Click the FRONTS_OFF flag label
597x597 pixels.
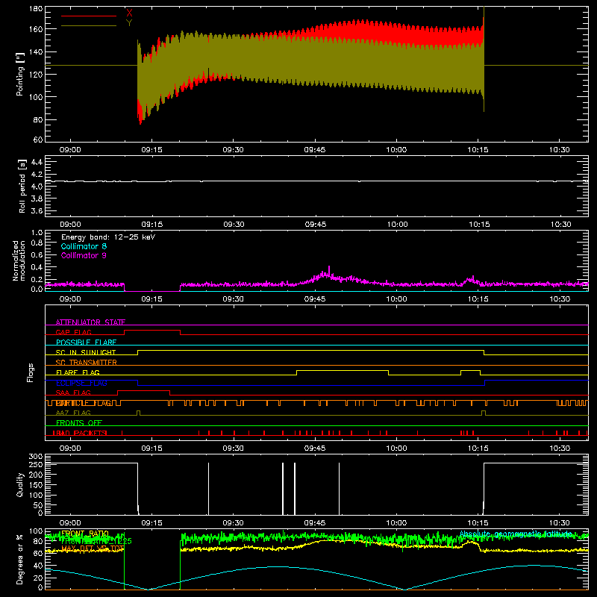coord(79,422)
